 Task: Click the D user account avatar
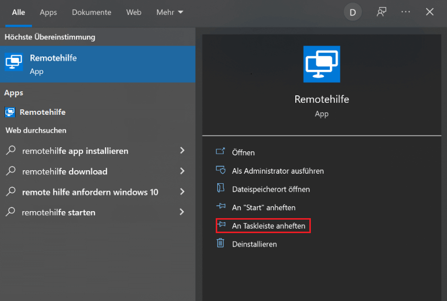click(352, 12)
